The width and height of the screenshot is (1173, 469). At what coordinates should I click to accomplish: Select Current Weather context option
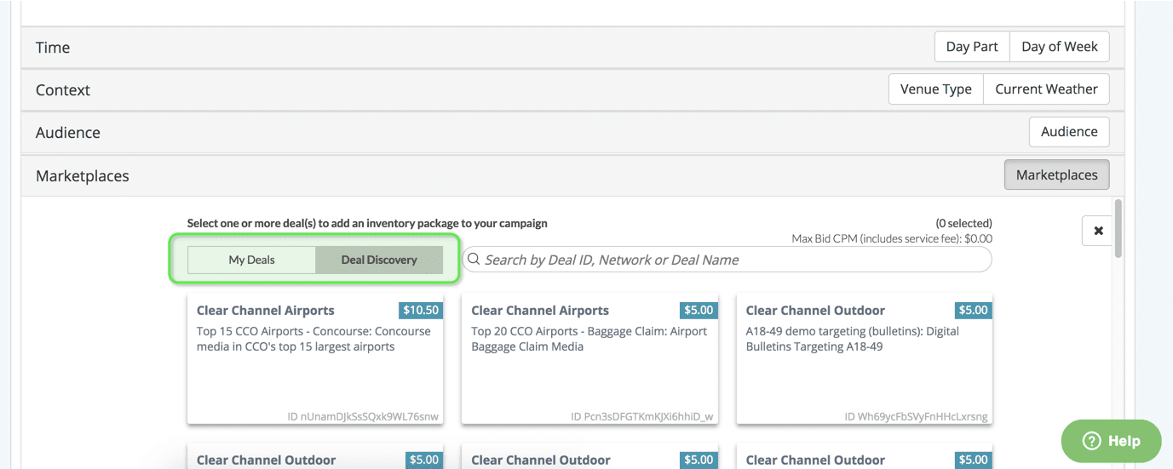pyautogui.click(x=1046, y=89)
